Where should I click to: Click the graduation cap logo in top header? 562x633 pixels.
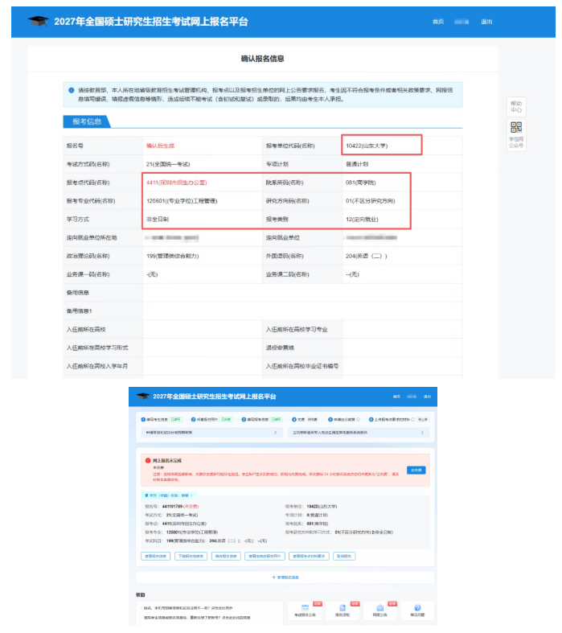click(39, 22)
